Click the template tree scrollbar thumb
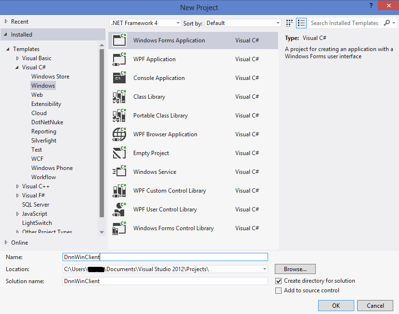The width and height of the screenshot is (399, 314). point(102,133)
